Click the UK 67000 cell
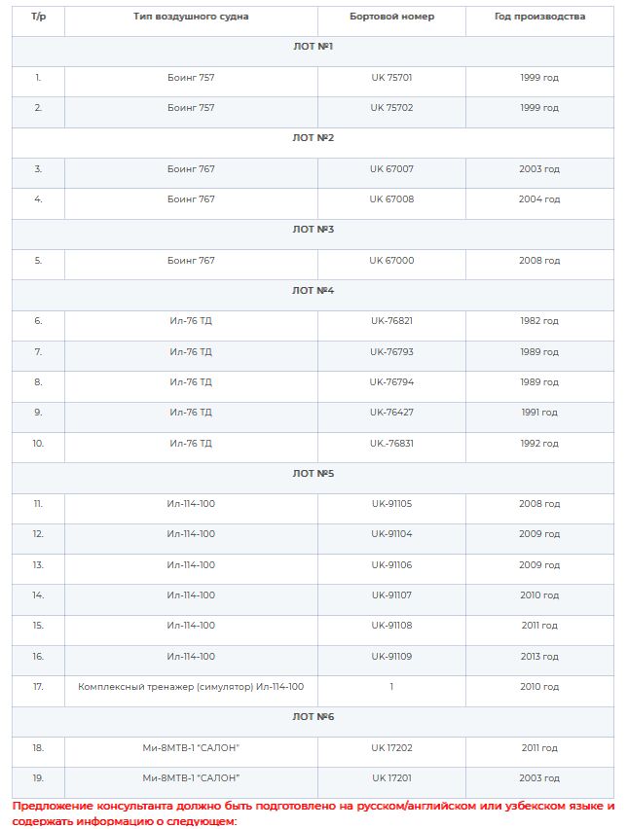Screen dimensions: 628x829 [x=391, y=261]
